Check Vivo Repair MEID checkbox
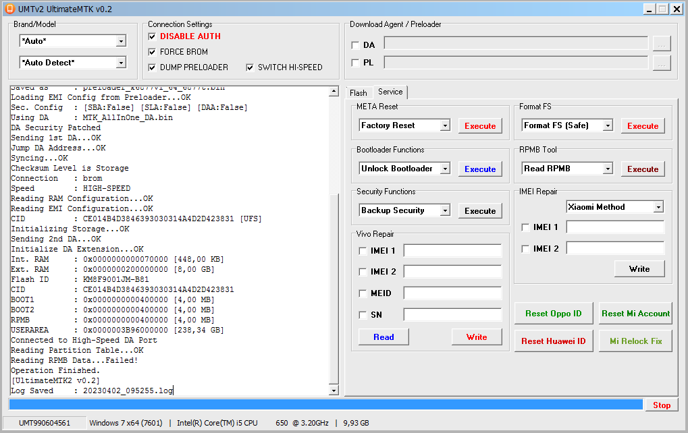This screenshot has width=688, height=433. (363, 293)
